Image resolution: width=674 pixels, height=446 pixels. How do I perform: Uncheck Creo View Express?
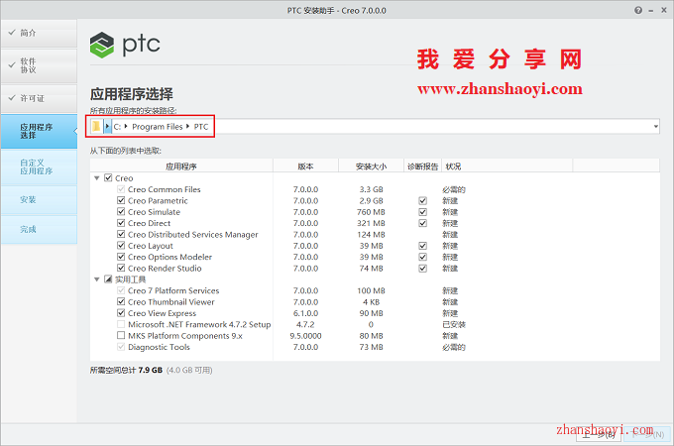(x=121, y=313)
